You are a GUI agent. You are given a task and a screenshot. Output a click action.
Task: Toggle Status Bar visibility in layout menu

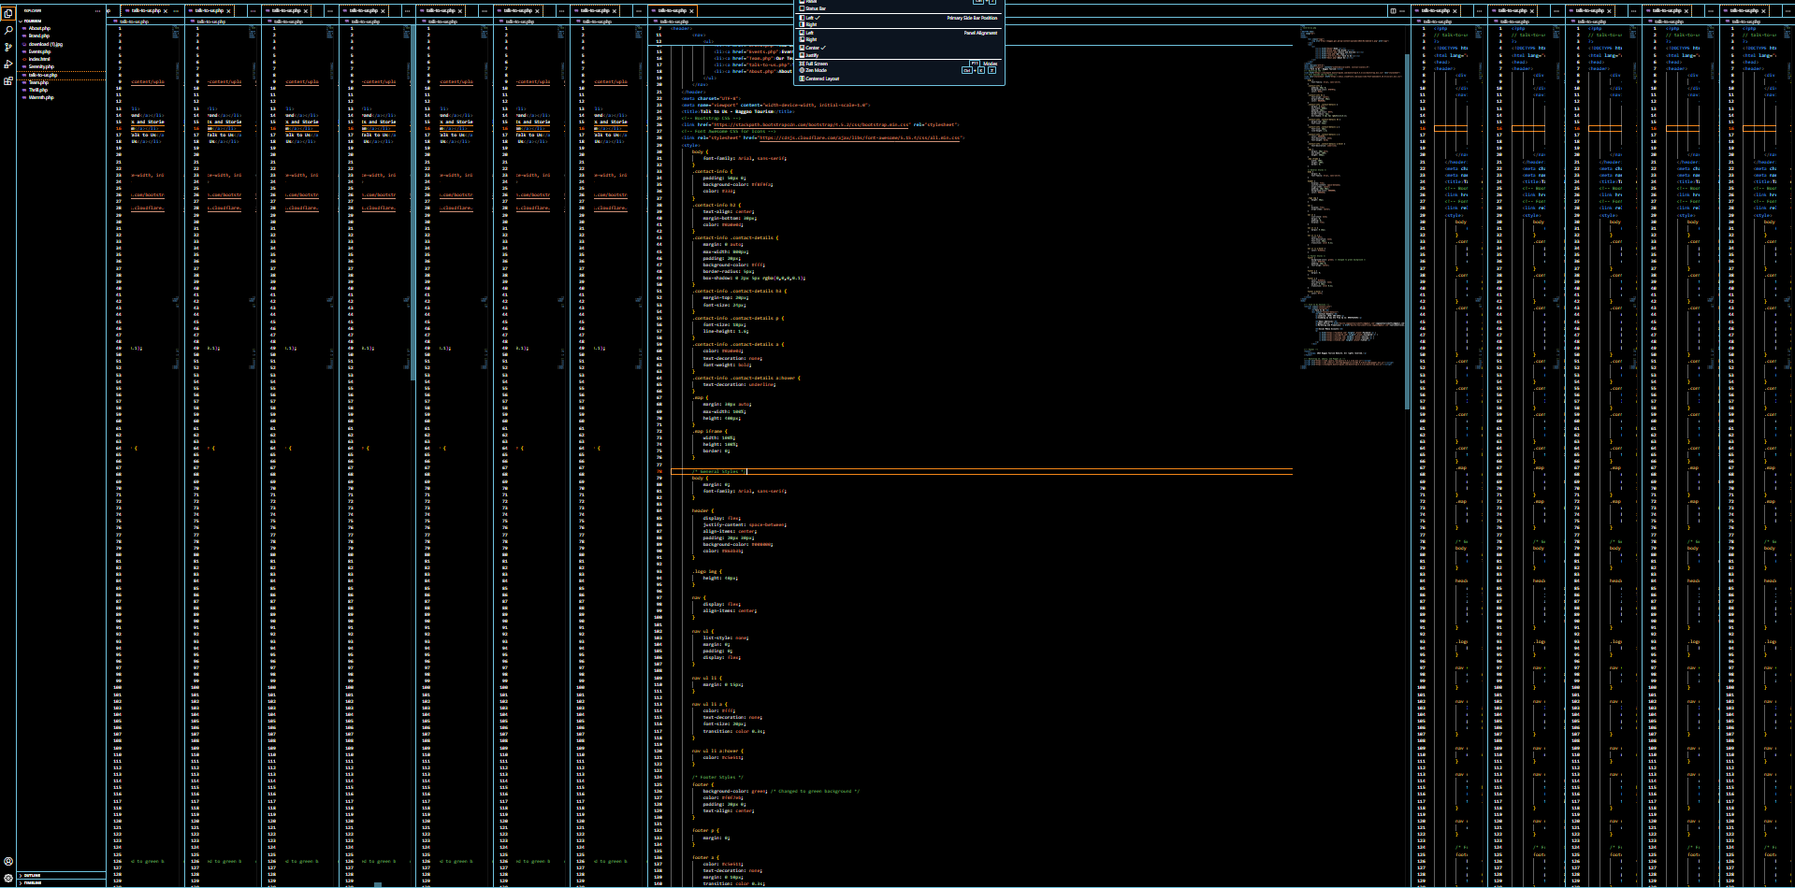click(898, 8)
